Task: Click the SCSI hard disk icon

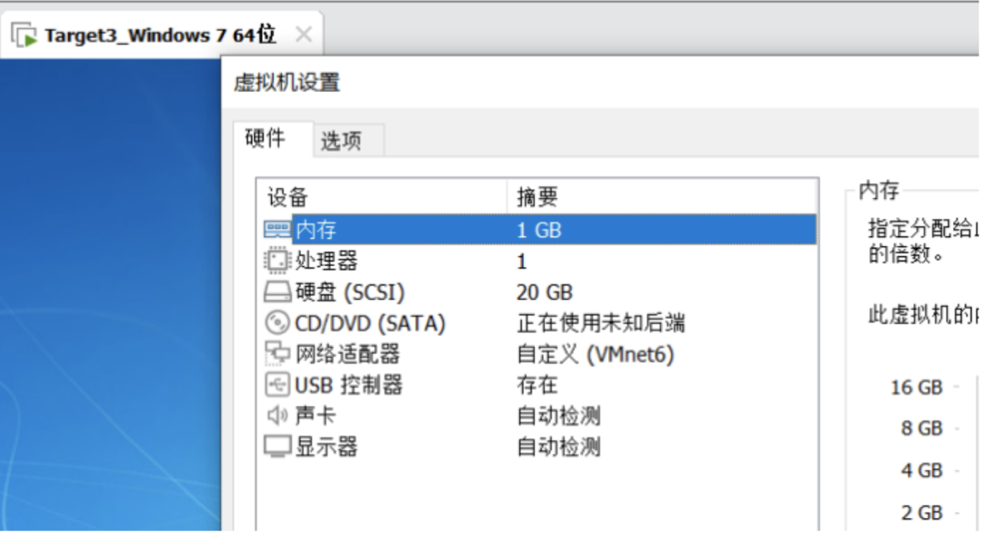Action: tap(276, 293)
